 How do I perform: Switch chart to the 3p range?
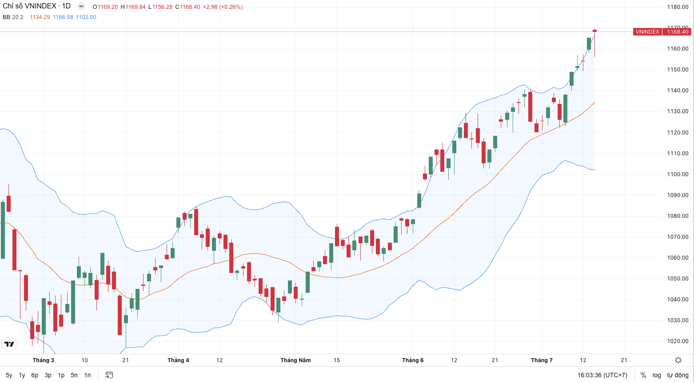click(x=48, y=375)
